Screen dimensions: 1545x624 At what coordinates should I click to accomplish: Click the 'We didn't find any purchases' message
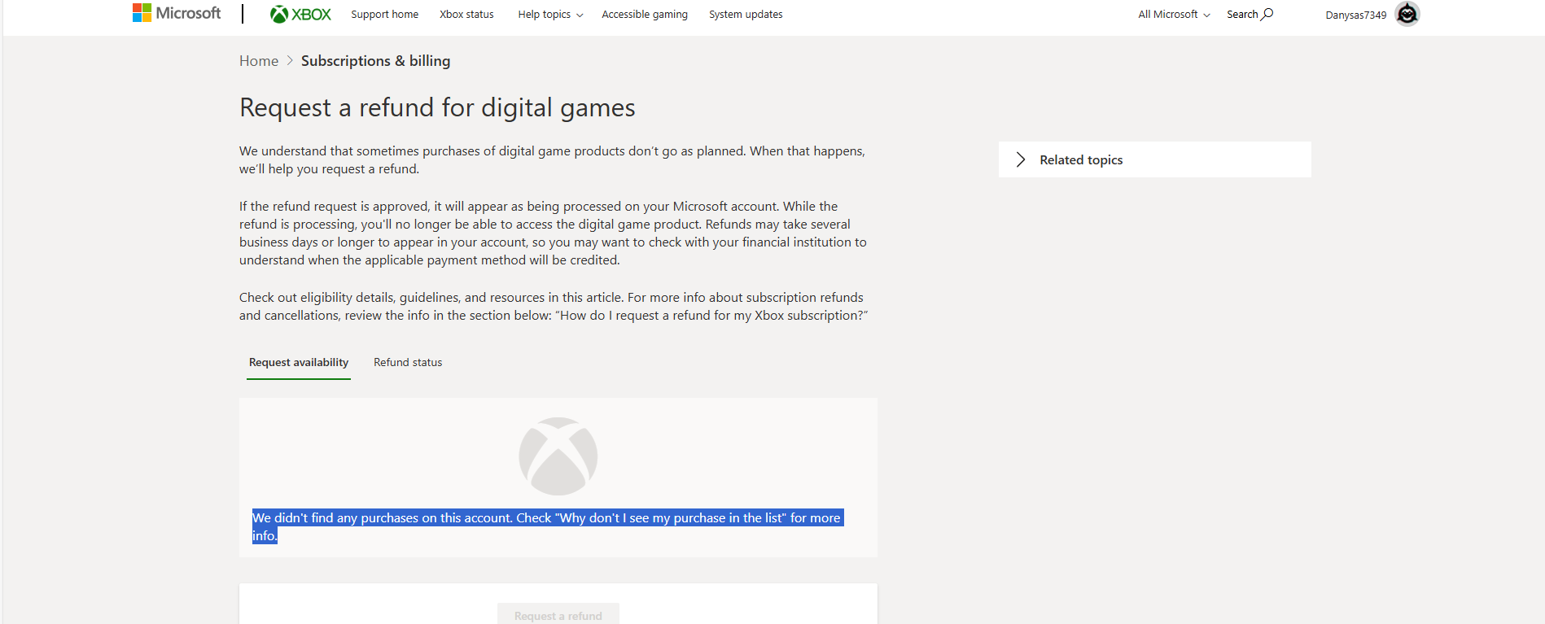click(547, 526)
